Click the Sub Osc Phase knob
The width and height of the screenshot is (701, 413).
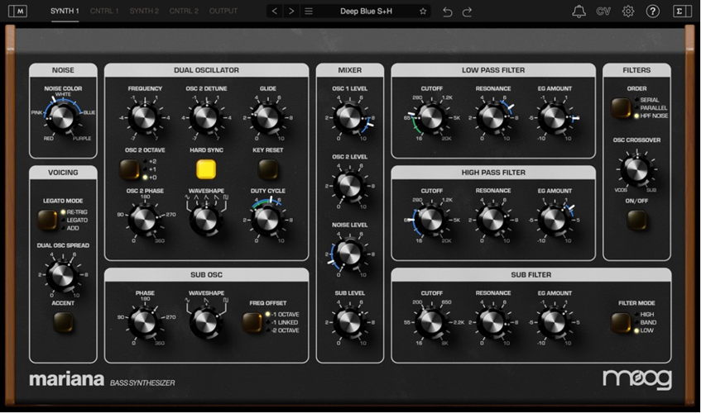click(143, 322)
